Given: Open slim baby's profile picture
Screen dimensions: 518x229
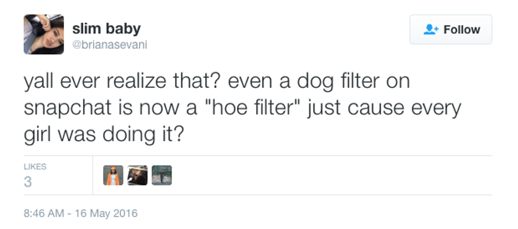Looking at the screenshot, I should tap(44, 34).
